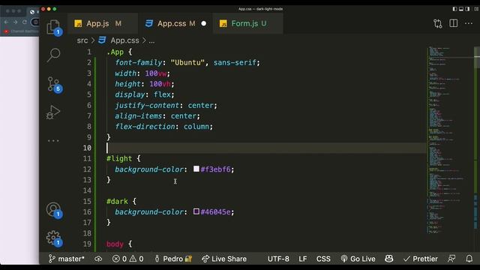
Task: Click line number 10 in the gutter
Action: (x=87, y=148)
